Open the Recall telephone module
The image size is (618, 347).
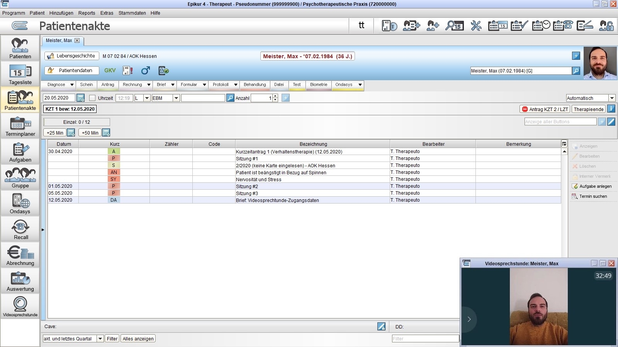coord(20,229)
